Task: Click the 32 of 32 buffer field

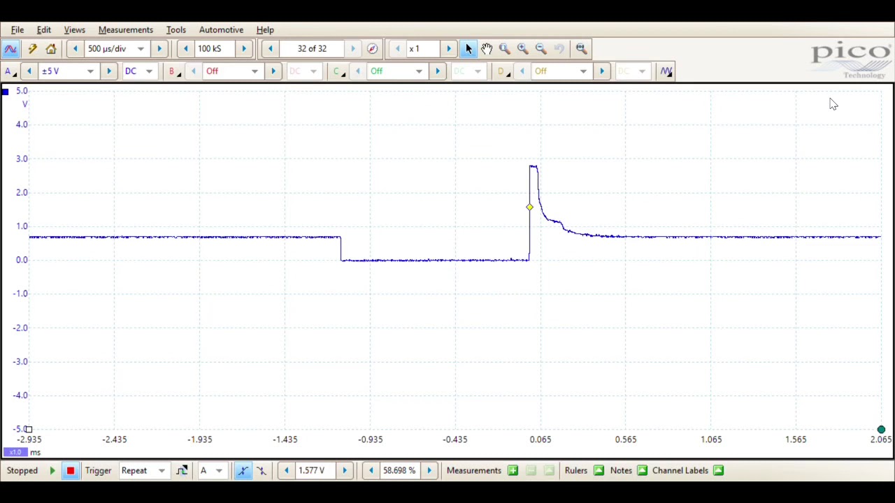Action: click(x=313, y=49)
